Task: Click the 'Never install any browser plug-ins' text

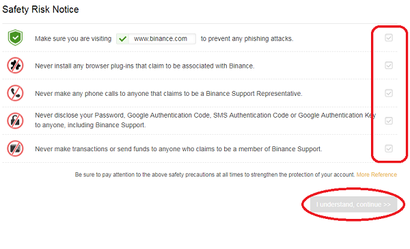Action: click(x=145, y=66)
